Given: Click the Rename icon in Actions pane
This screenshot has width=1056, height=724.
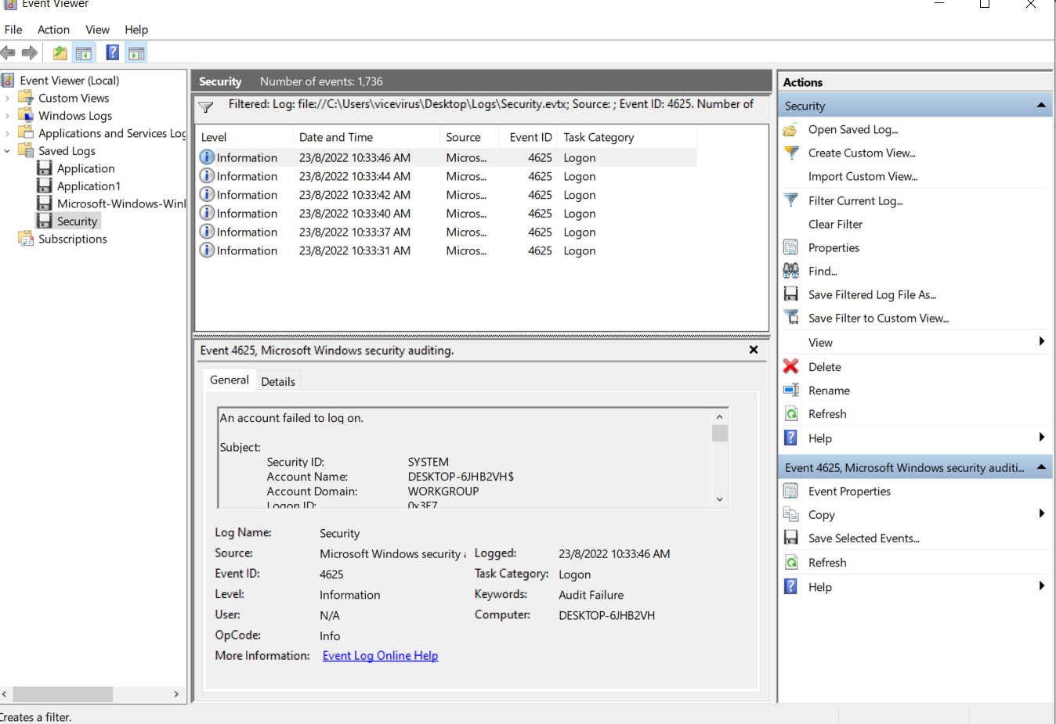Looking at the screenshot, I should tap(791, 390).
